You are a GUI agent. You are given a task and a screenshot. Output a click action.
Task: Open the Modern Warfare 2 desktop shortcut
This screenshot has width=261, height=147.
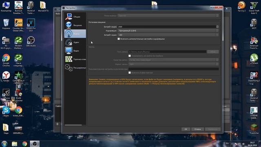click(x=18, y=42)
